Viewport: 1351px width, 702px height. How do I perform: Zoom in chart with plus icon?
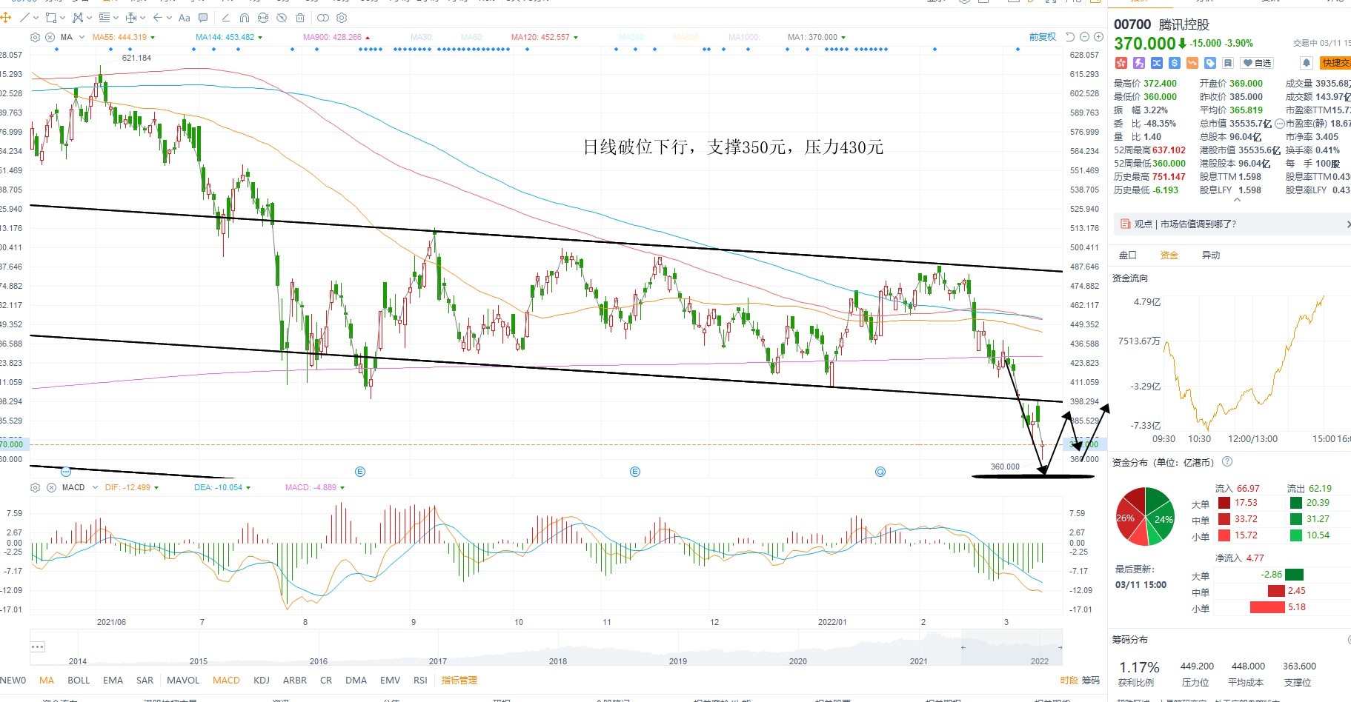1098,37
